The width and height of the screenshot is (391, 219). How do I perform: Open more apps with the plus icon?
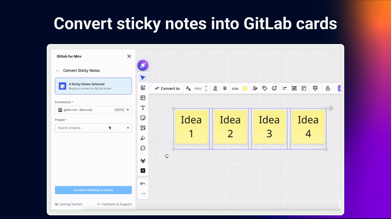click(143, 171)
